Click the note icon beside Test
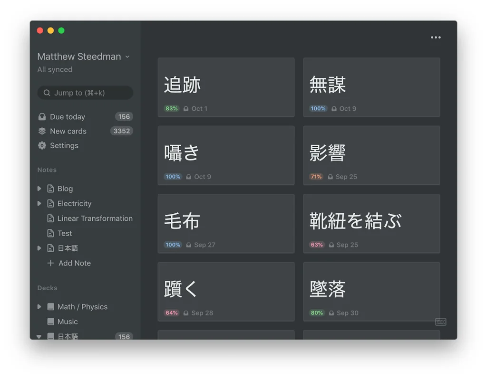 point(50,233)
